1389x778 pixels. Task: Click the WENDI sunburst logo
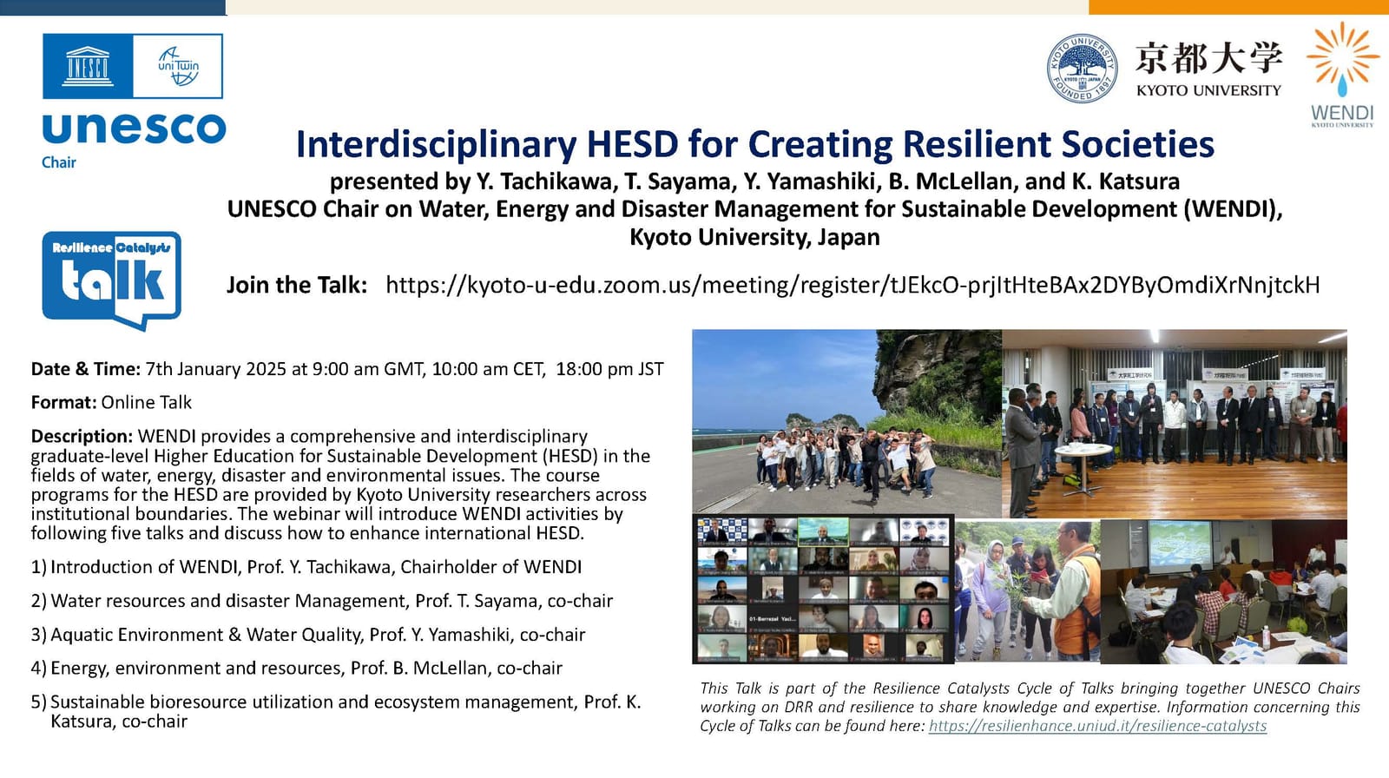click(1342, 75)
